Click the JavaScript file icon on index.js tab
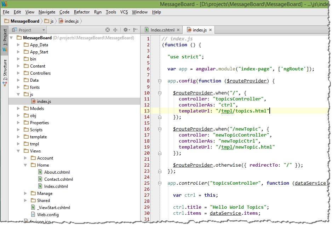Image resolution: width=332 pixels, height=225 pixels. [189, 30]
